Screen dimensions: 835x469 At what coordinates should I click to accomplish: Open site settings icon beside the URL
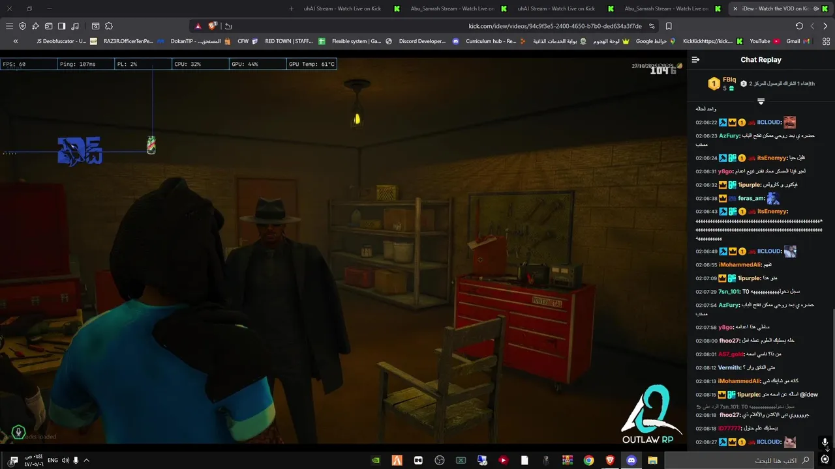click(652, 26)
